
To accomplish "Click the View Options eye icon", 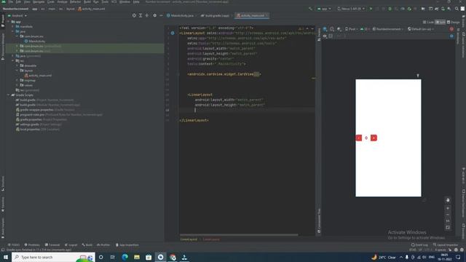I will tap(325, 36).
